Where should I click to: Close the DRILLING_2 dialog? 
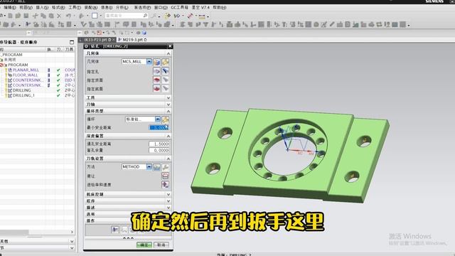(170, 46)
